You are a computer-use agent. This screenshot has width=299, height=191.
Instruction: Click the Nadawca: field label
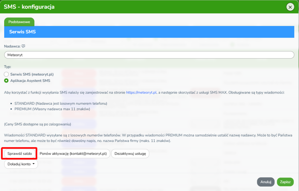point(12,46)
